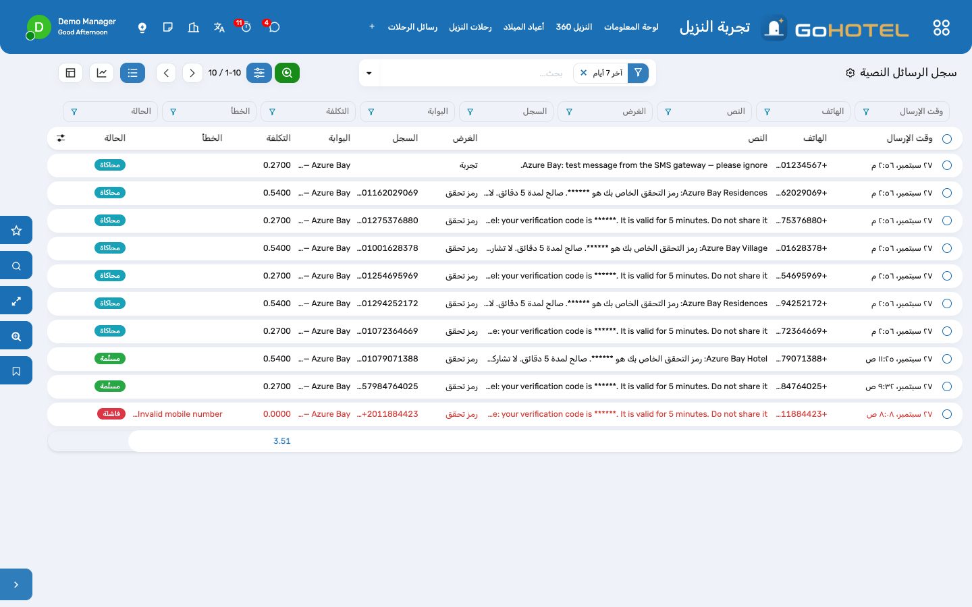Open the لوحة المعلومات menu tab
Image resolution: width=972 pixels, height=607 pixels.
tap(631, 27)
